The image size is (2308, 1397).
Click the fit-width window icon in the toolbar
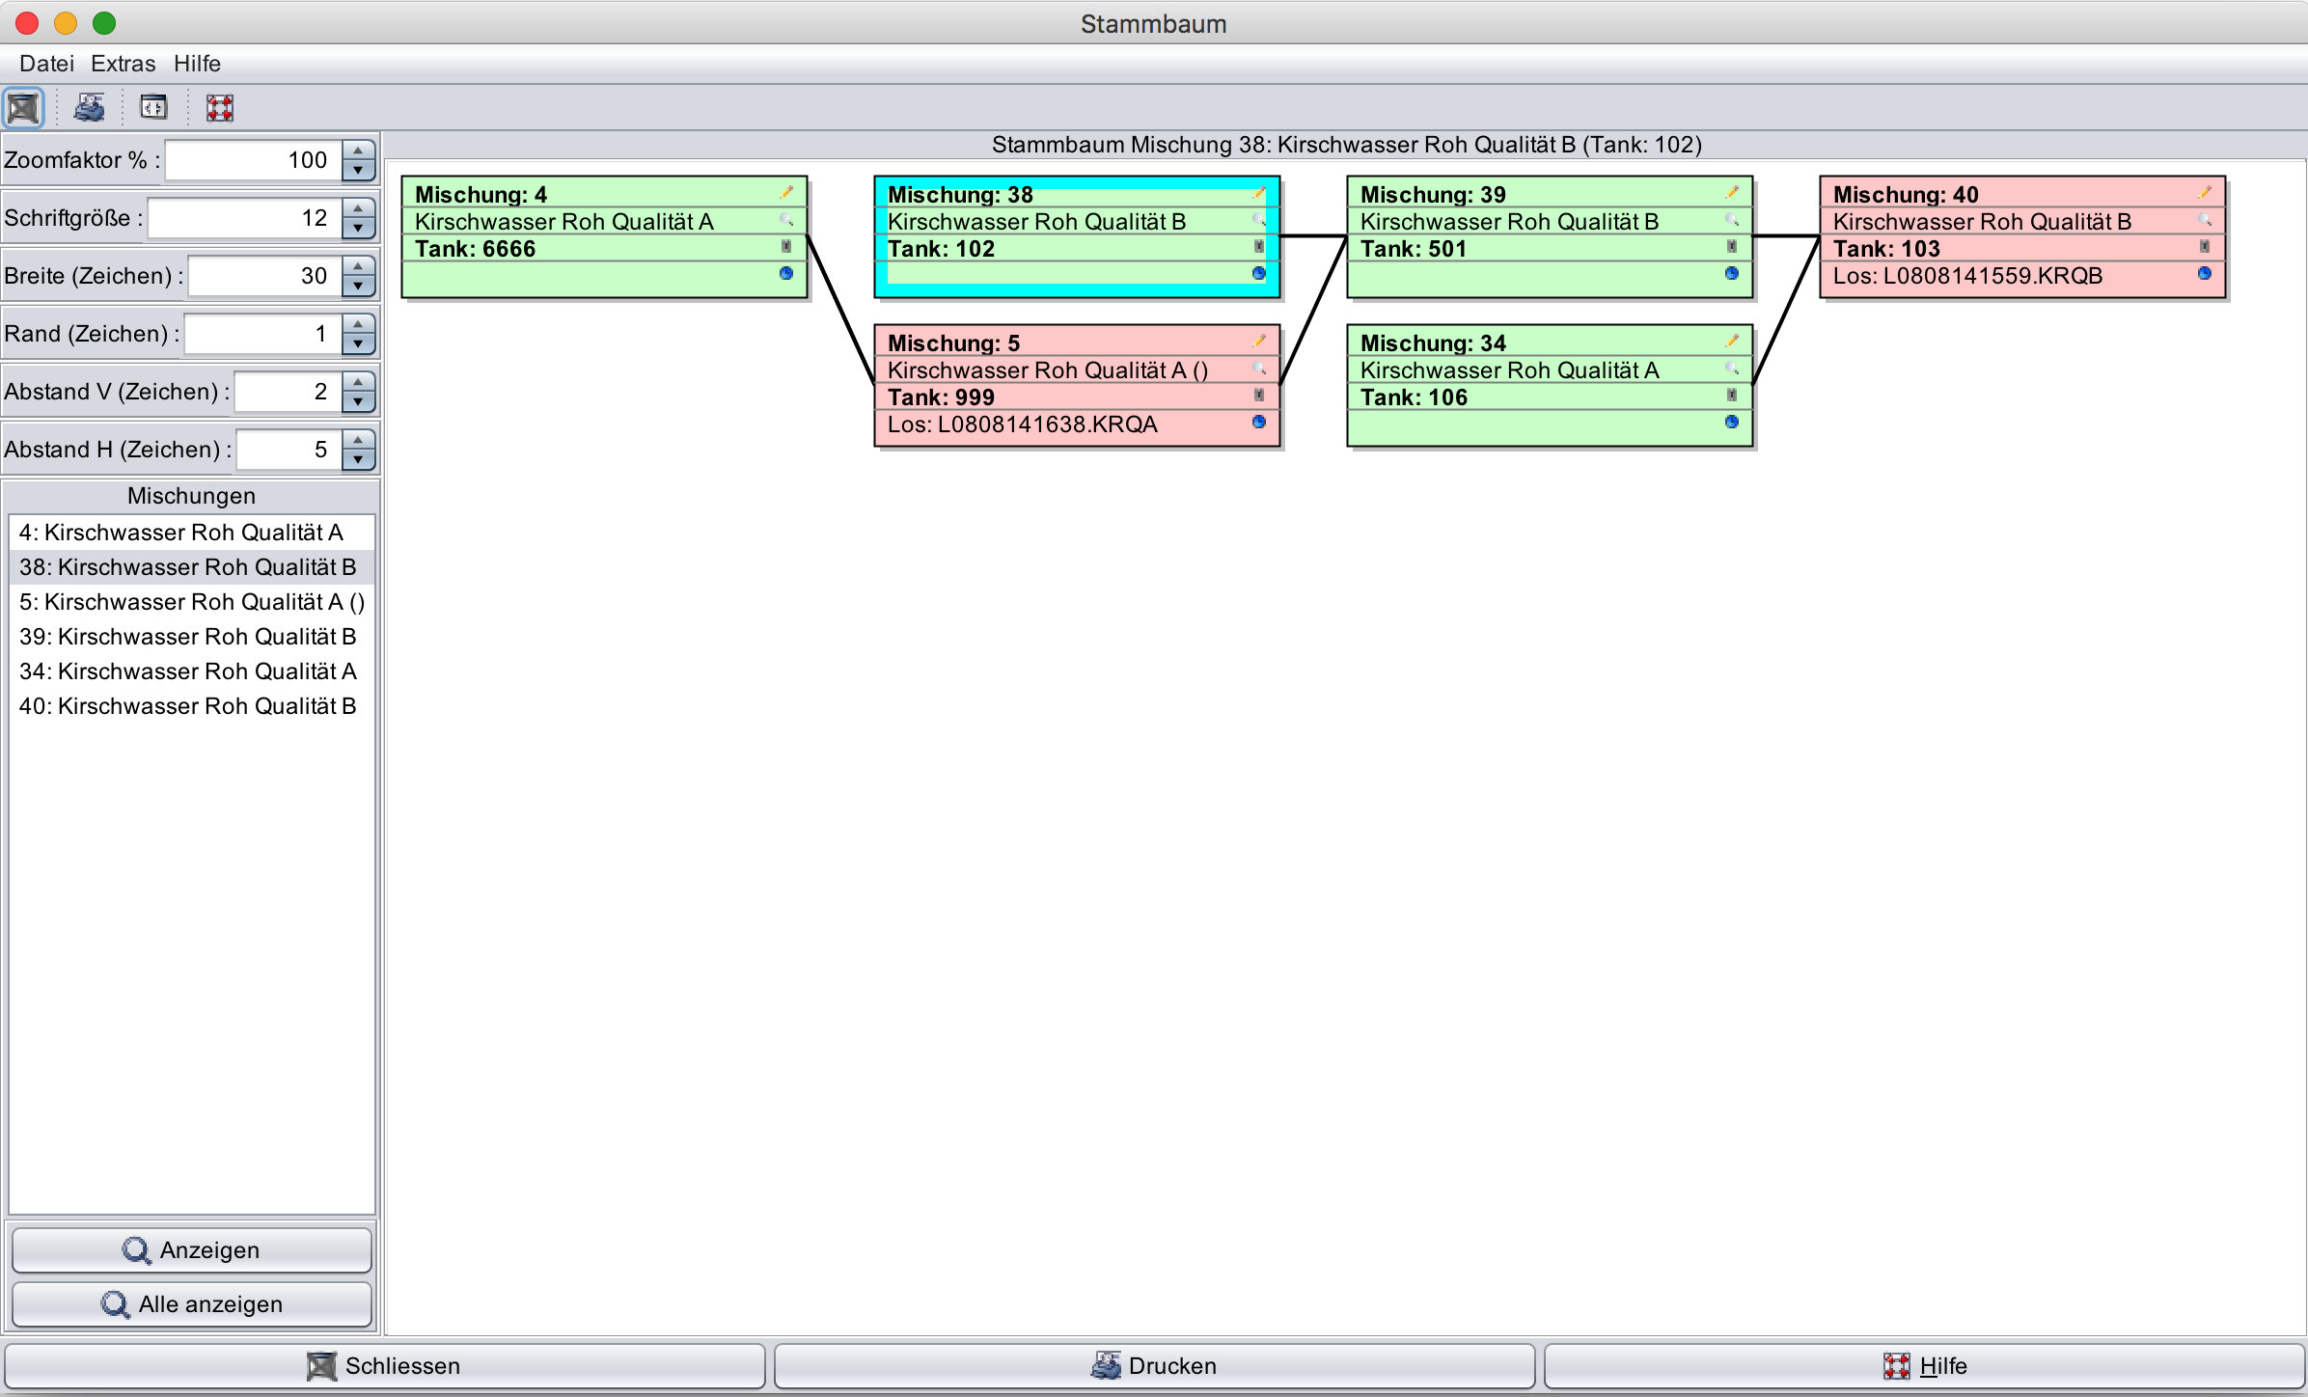point(153,107)
